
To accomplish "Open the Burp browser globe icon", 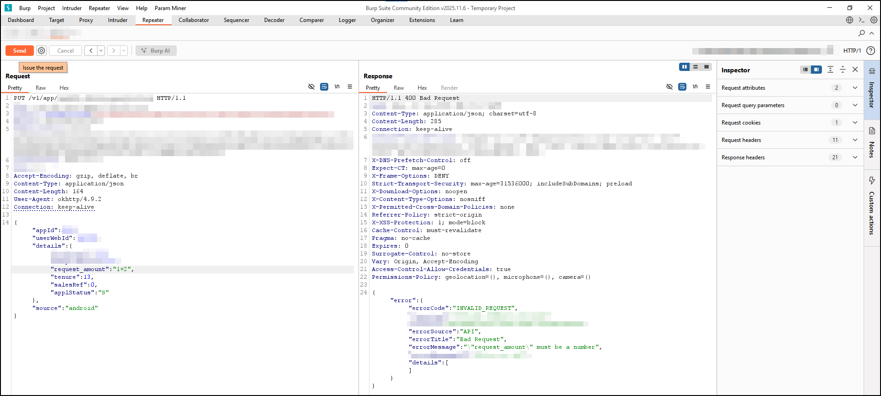I will pos(849,20).
